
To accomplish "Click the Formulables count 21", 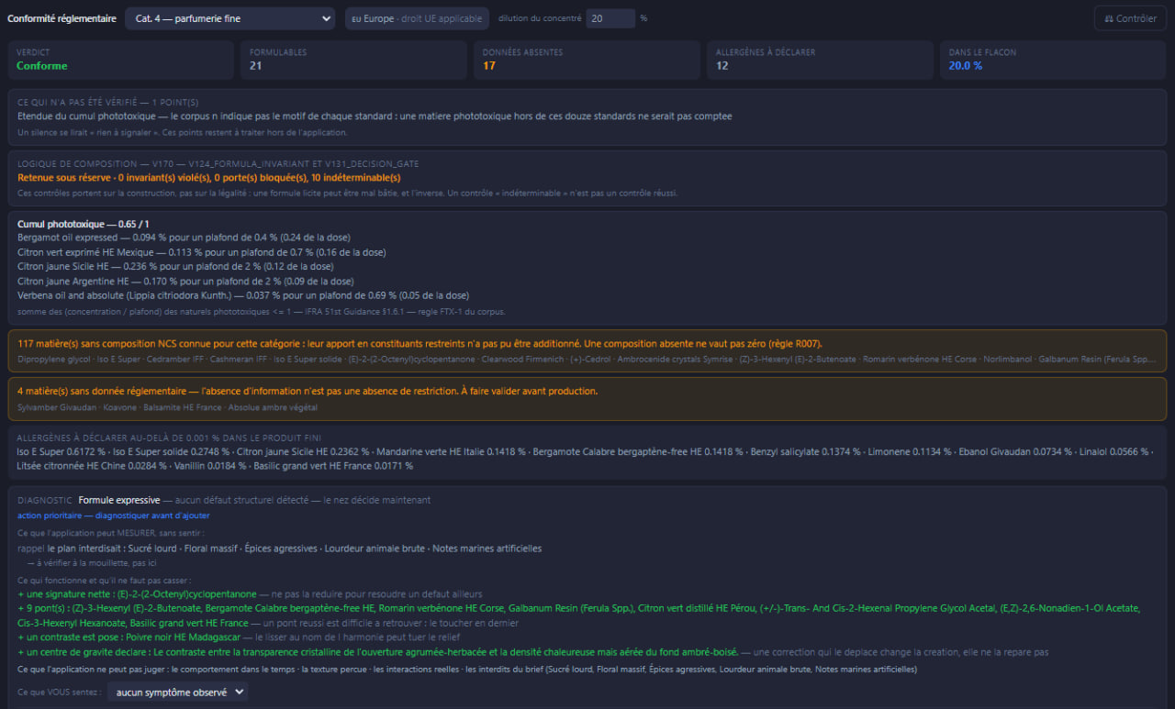I will [x=256, y=66].
